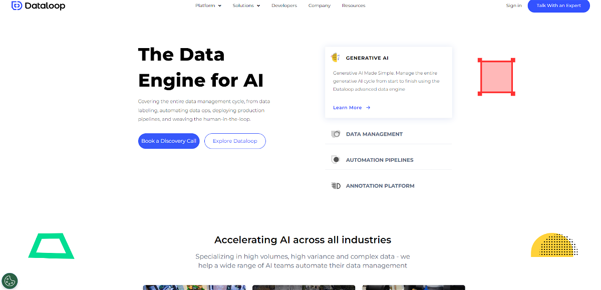
Task: Click the Sign in link
Action: pos(514,6)
